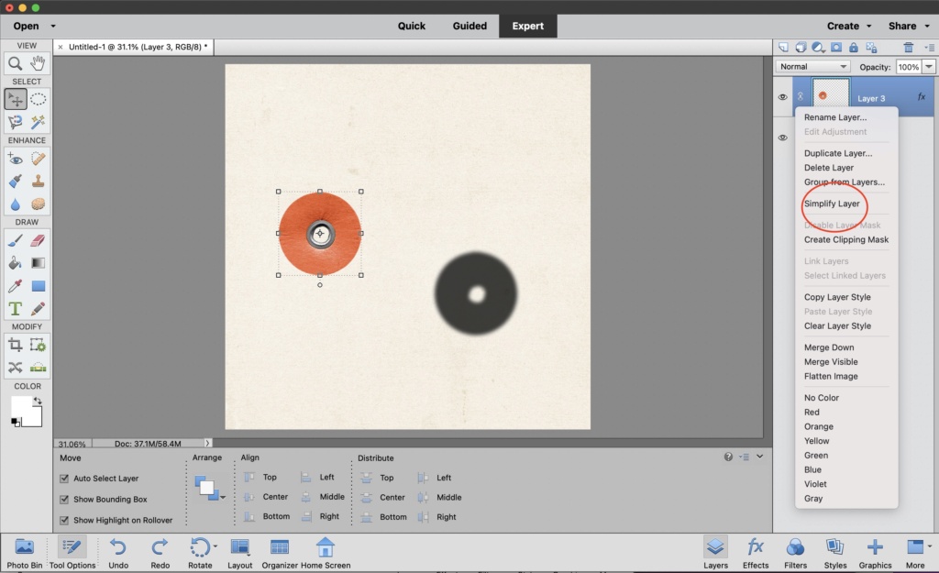This screenshot has height=573, width=939.
Task: Expand the status bar info arrow
Action: (208, 444)
